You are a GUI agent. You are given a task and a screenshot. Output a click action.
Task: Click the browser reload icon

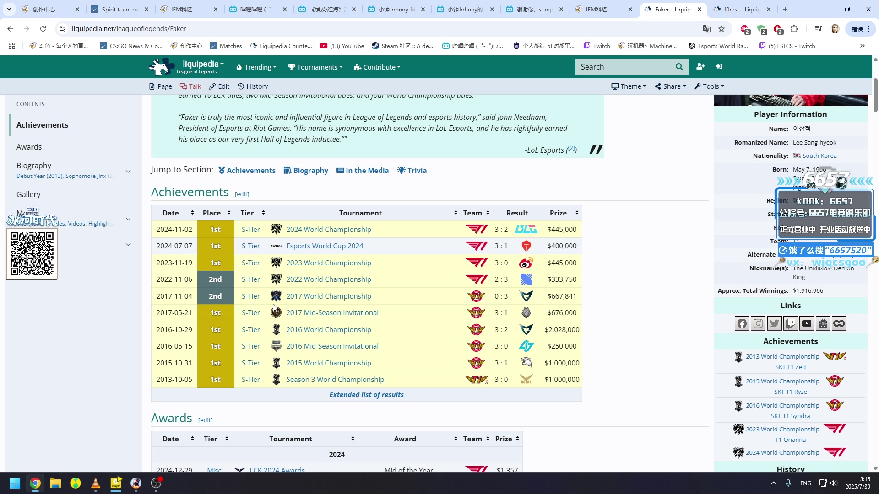click(x=43, y=29)
